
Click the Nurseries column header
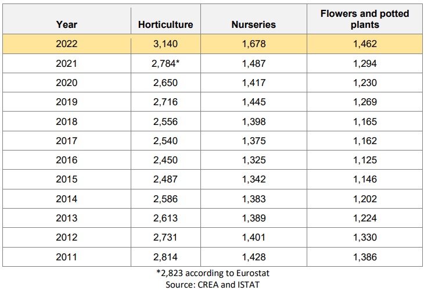(254, 24)
